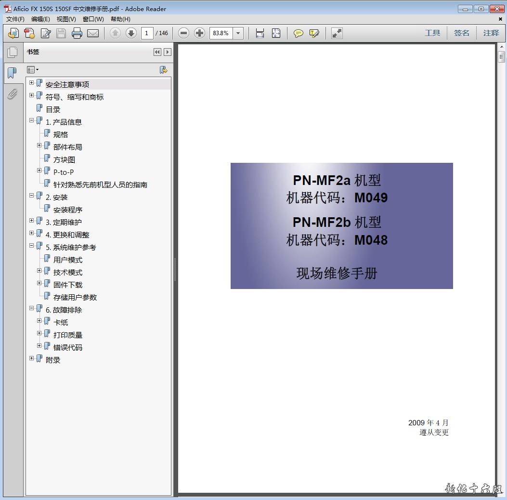Open the zoom percentage dropdown
This screenshot has height=500, width=507.
pyautogui.click(x=238, y=33)
